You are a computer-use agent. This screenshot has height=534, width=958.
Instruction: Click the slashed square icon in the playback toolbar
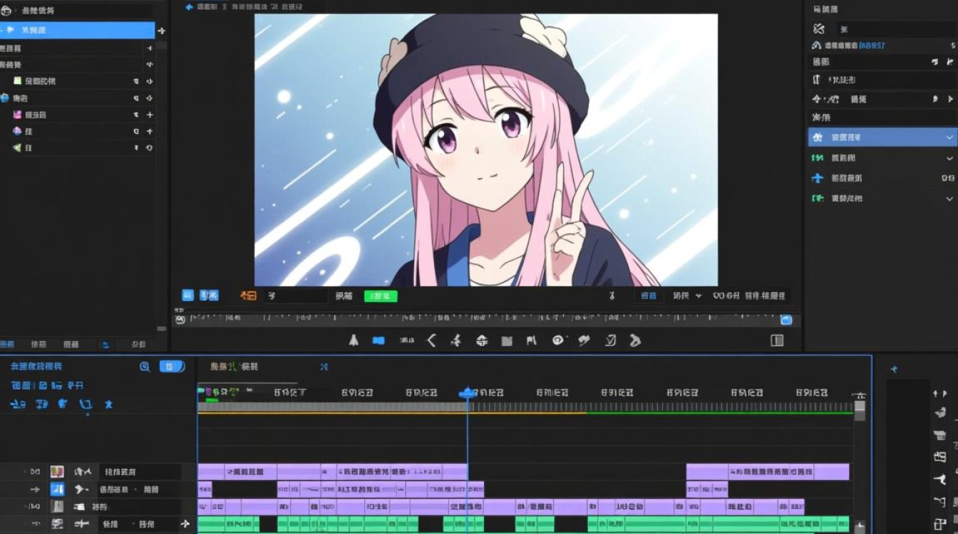[x=610, y=341]
